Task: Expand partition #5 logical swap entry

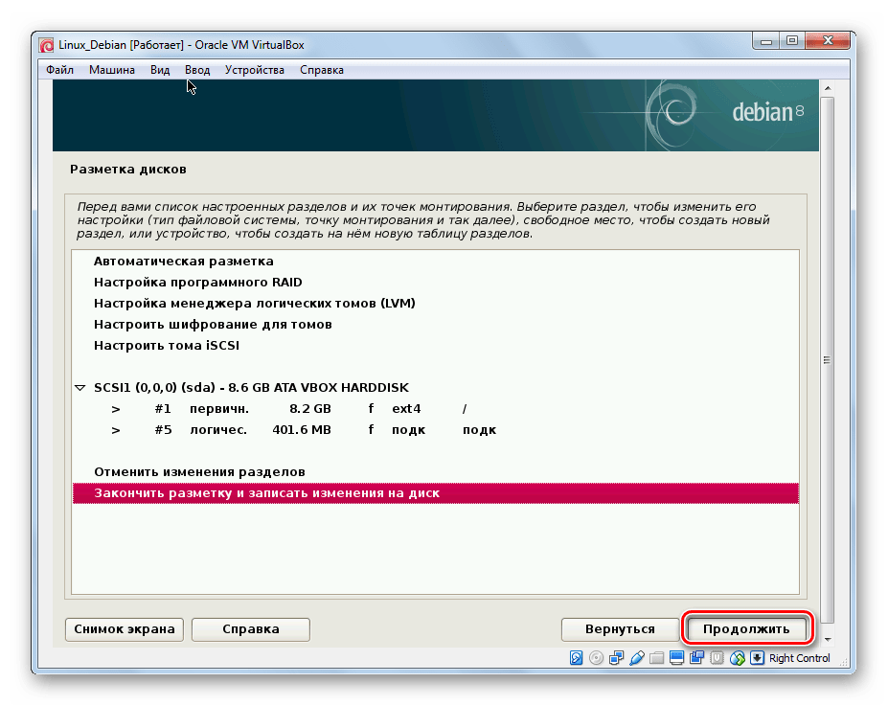Action: click(x=116, y=430)
